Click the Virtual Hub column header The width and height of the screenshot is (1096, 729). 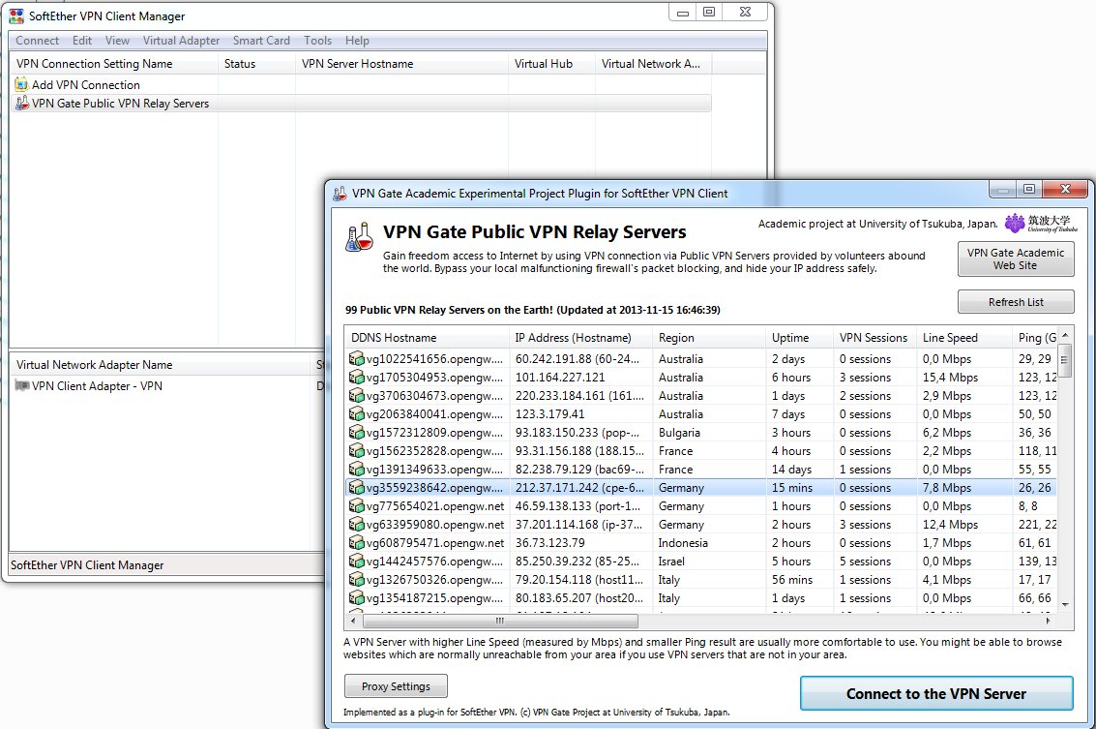(551, 64)
